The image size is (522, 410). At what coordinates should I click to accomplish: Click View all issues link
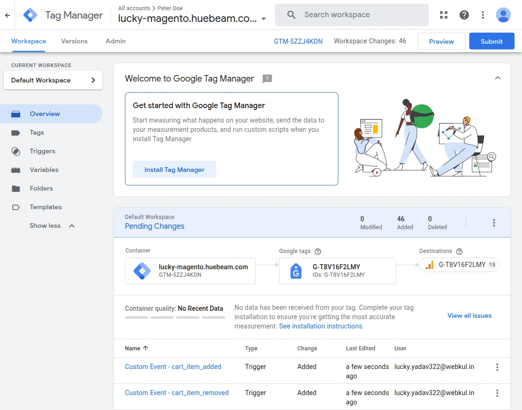coord(469,315)
